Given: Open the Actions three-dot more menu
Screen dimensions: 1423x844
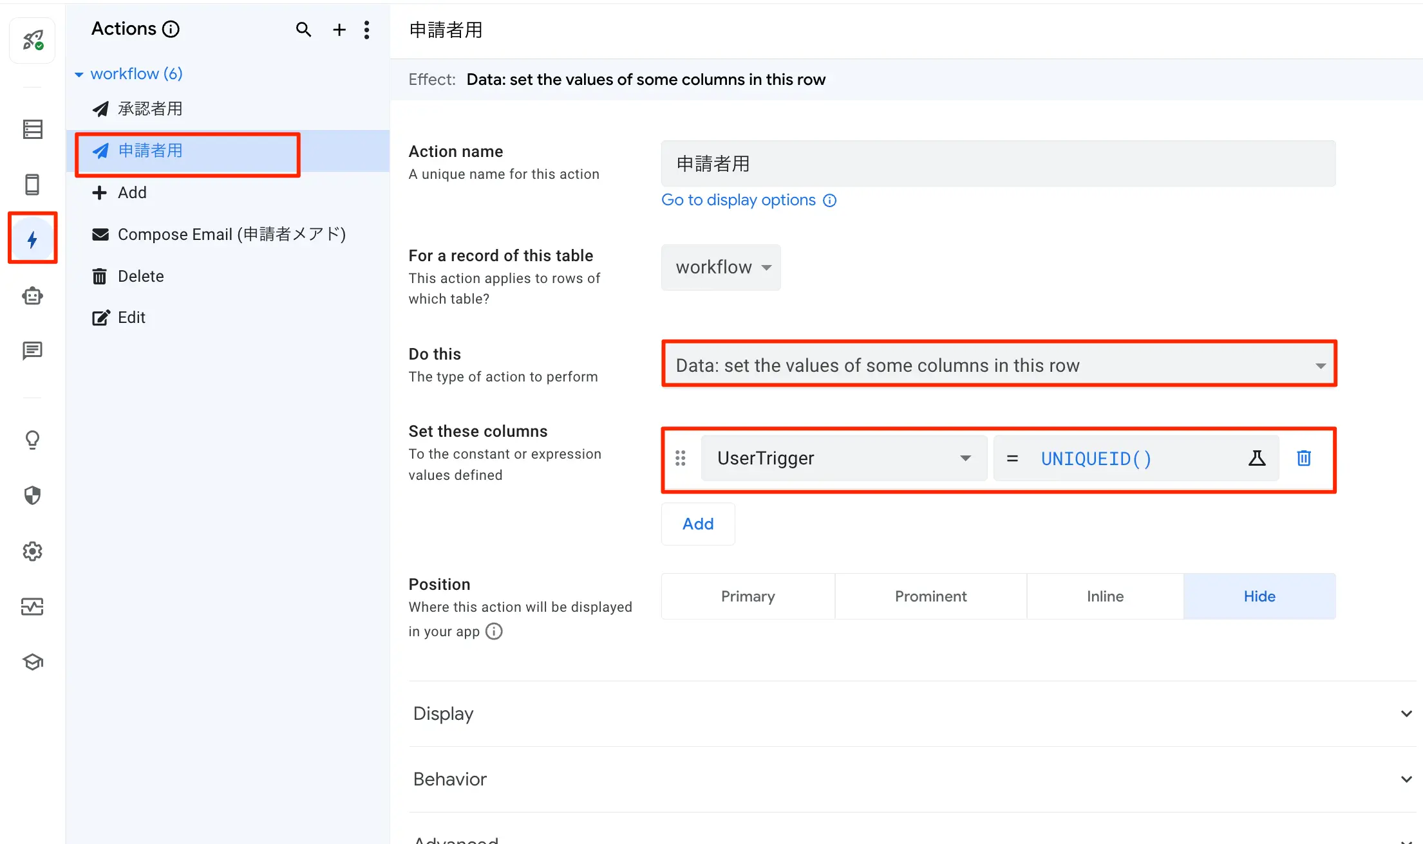Looking at the screenshot, I should pos(366,30).
